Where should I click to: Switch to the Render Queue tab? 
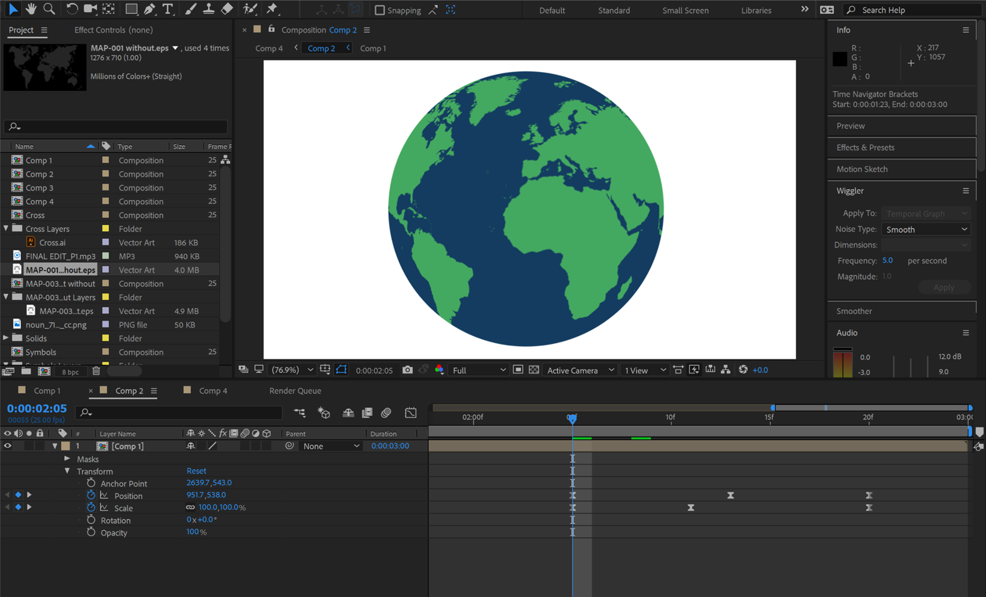295,390
